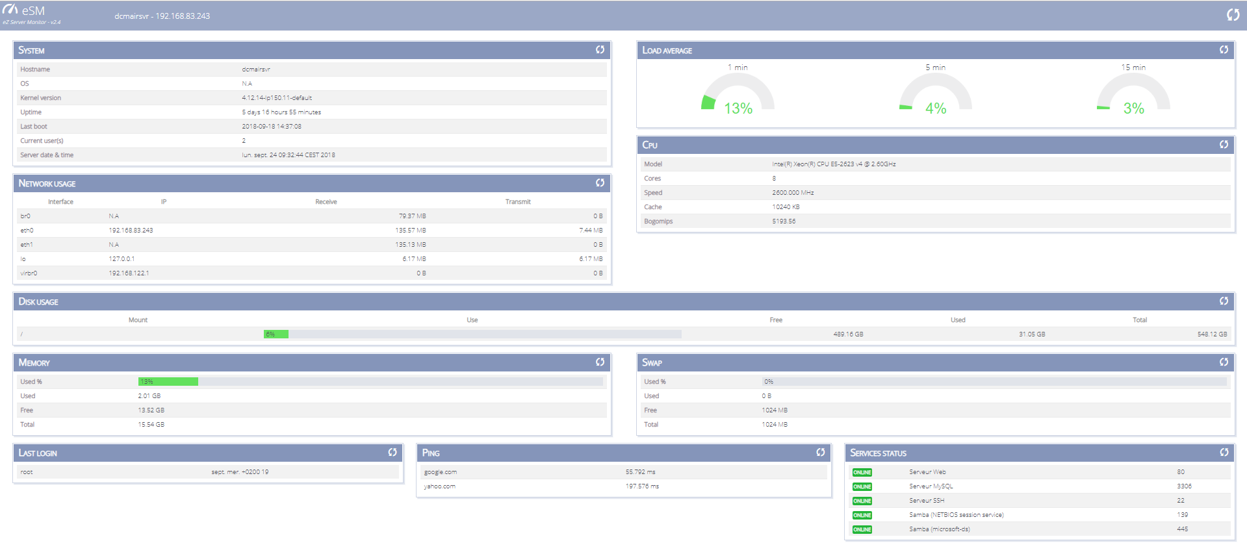Click the 15 min load gauge
The image size is (1247, 552).
[x=1133, y=94]
